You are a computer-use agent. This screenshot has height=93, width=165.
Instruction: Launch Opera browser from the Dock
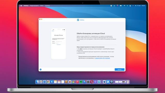(x=92, y=82)
